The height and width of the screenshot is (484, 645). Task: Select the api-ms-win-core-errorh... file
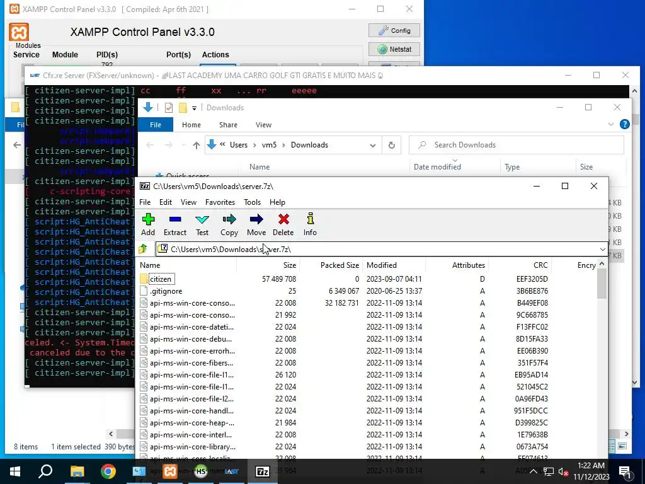point(192,350)
